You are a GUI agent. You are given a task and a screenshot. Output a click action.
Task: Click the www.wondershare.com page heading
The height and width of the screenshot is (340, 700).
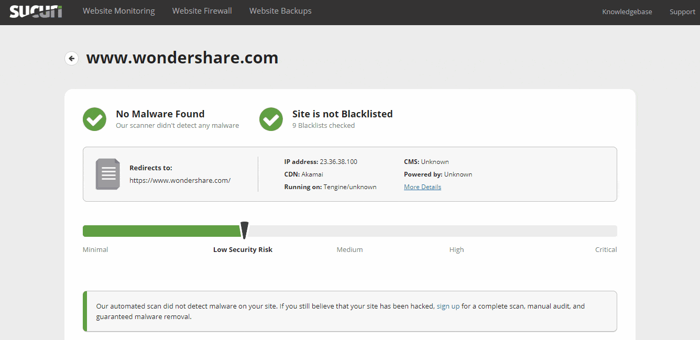click(x=182, y=58)
